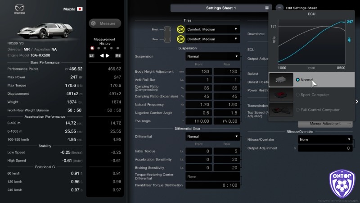Click the front tire CM compound icon
The image size is (360, 203).
(180, 29)
